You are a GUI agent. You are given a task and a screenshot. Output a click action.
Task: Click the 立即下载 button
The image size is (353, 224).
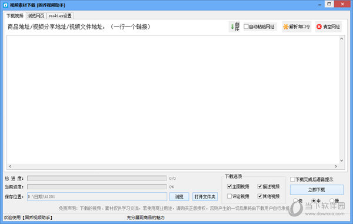[317, 190]
